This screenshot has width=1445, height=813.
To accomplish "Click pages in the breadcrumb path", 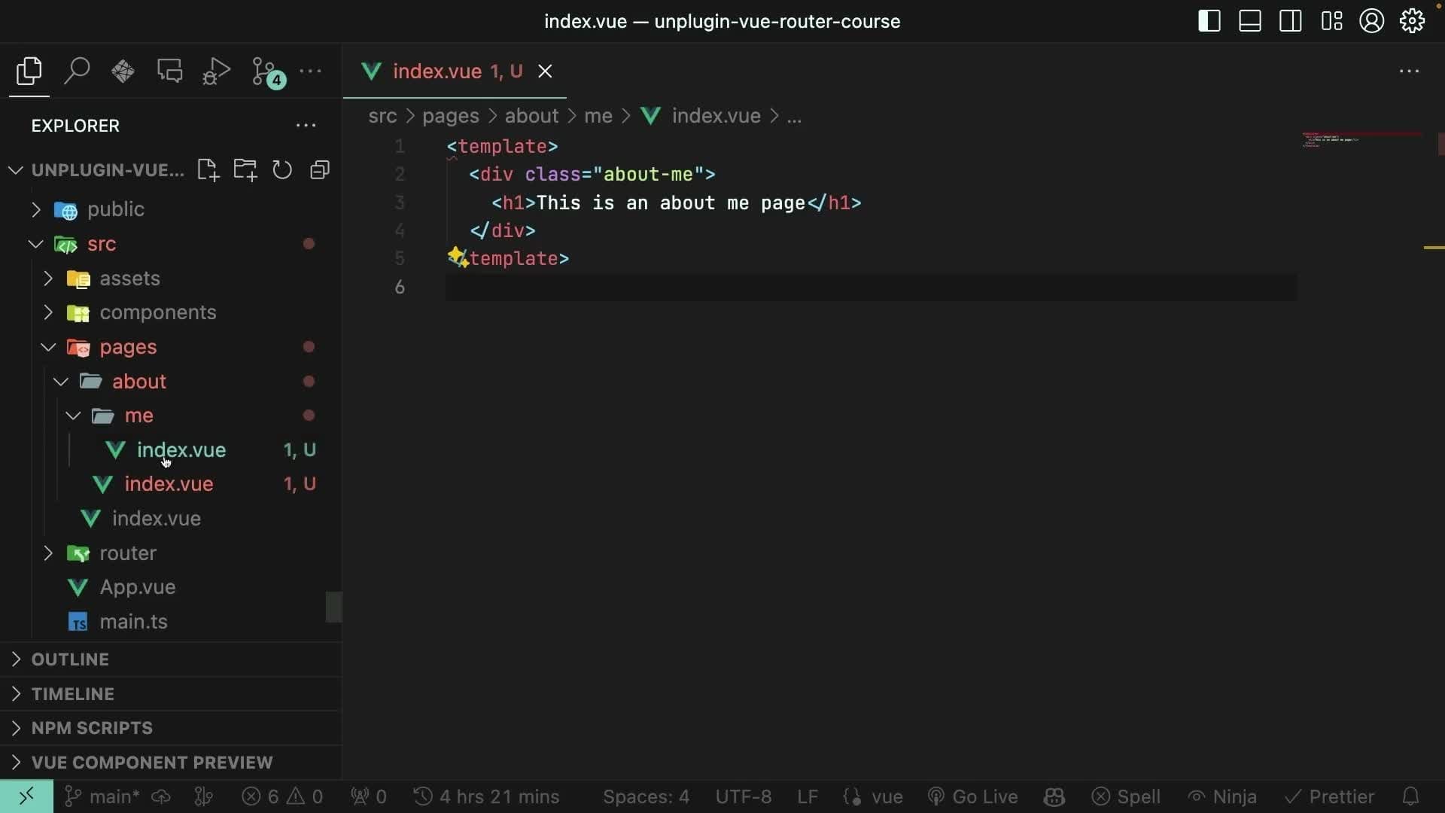I will (x=450, y=116).
